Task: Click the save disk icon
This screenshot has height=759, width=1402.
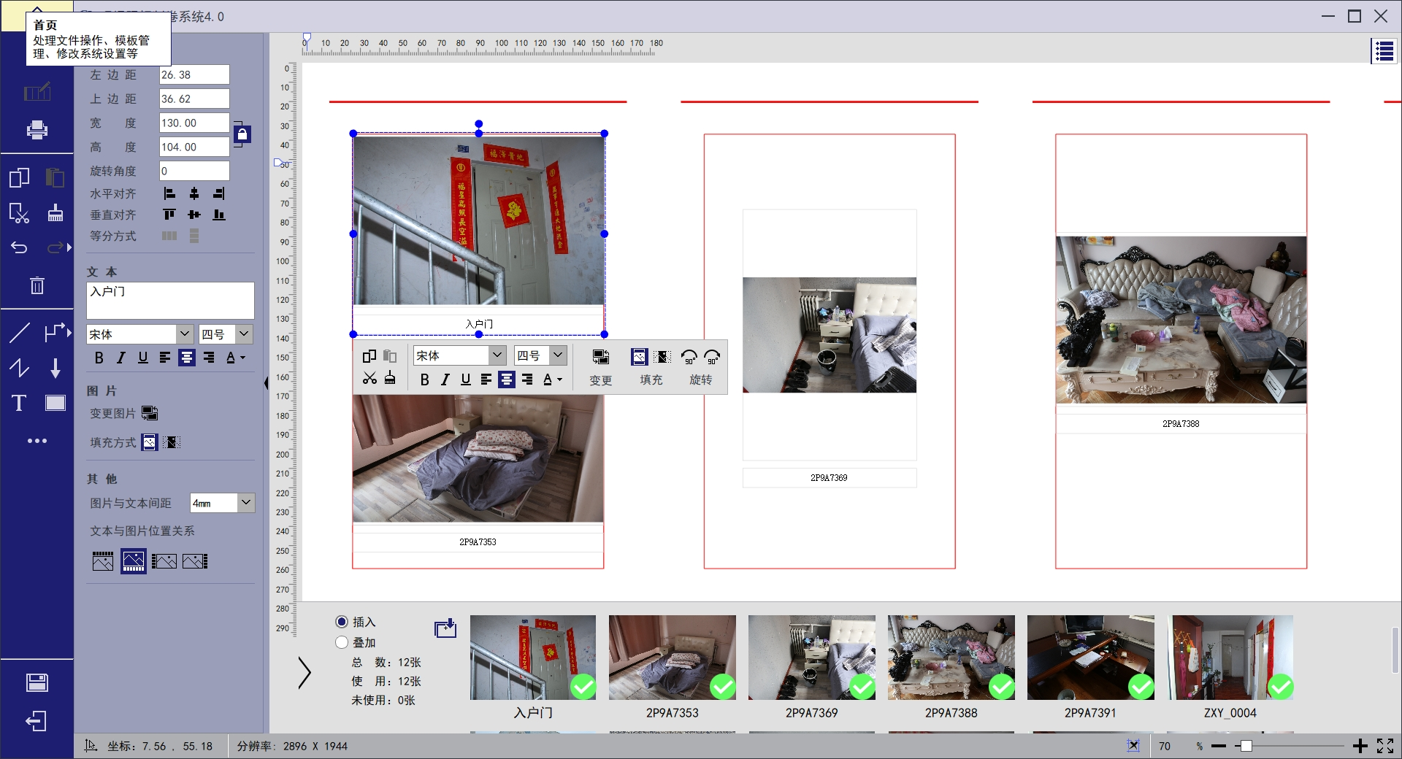Action: click(37, 682)
